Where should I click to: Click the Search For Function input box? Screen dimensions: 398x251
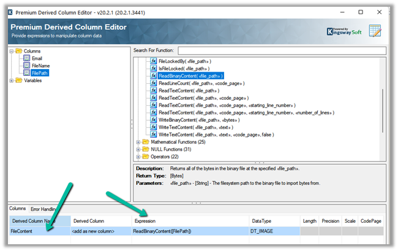(282, 50)
